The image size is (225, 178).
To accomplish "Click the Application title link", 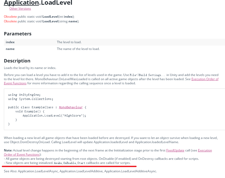I will [21, 3].
